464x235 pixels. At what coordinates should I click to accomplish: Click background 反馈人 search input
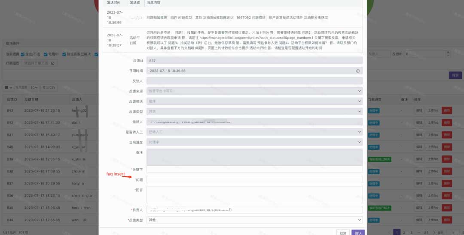379,54
